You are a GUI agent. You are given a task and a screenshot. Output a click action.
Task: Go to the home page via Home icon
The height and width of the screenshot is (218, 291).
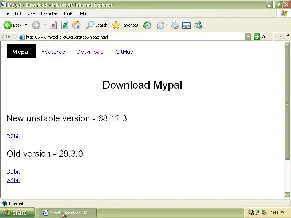pos(76,25)
